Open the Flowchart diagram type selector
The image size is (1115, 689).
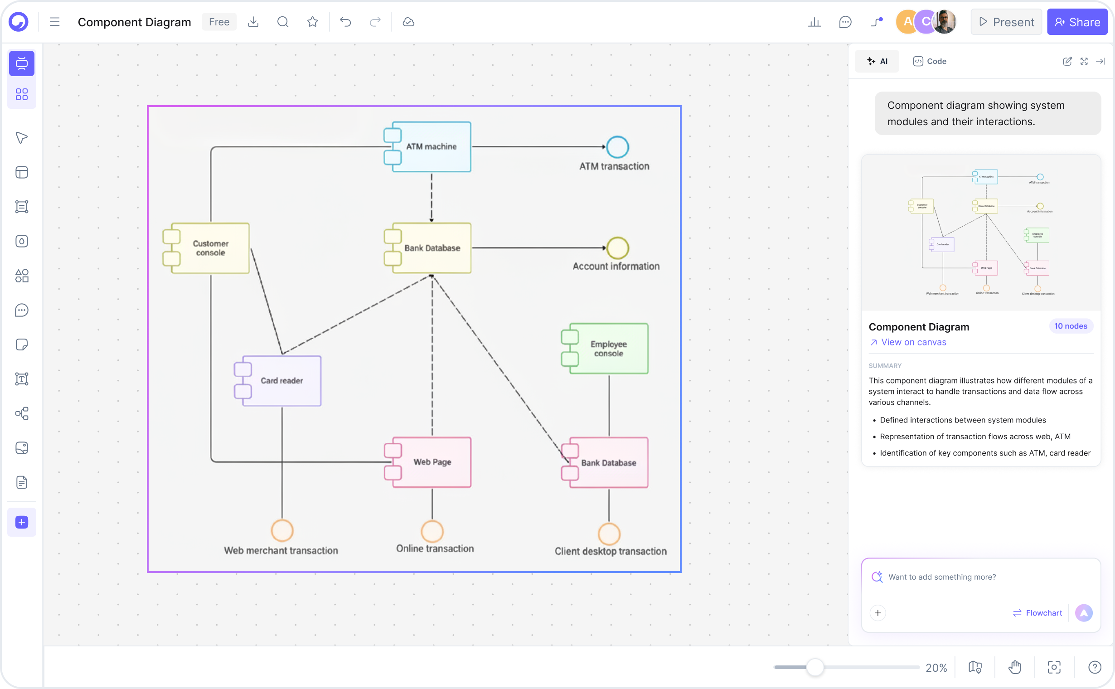(x=1037, y=613)
